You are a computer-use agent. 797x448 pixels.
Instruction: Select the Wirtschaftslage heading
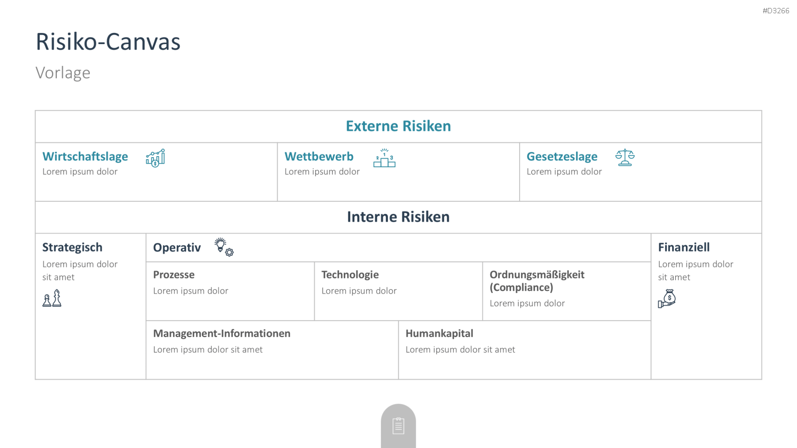tap(85, 157)
